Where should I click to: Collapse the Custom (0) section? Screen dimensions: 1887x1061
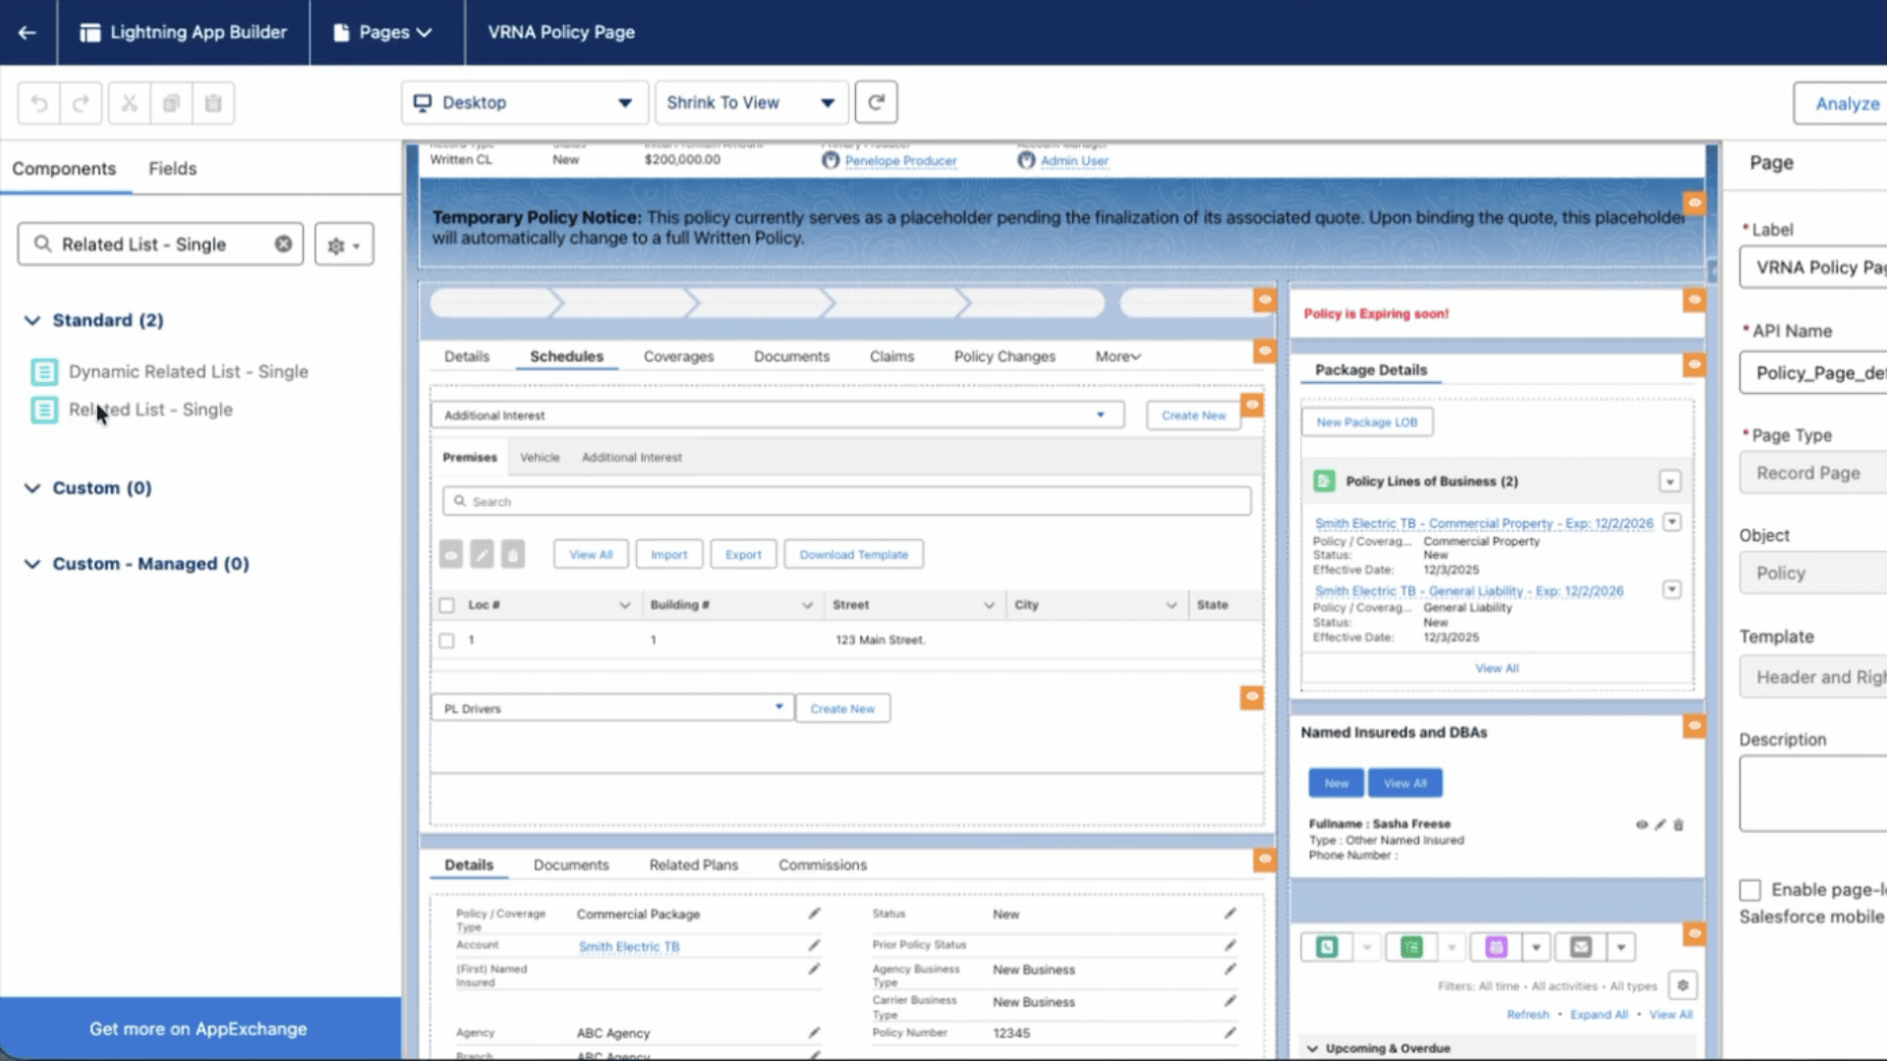pyautogui.click(x=32, y=488)
